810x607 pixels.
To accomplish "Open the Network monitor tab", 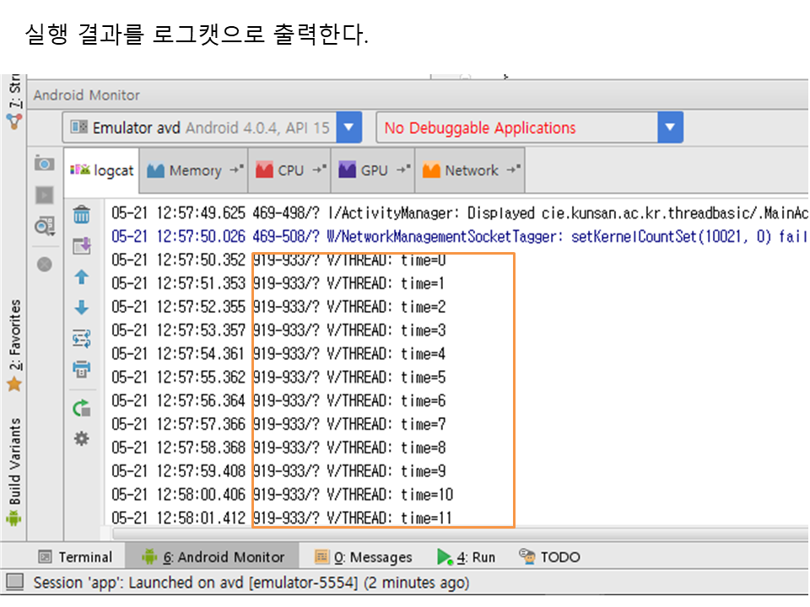I will tap(471, 170).
